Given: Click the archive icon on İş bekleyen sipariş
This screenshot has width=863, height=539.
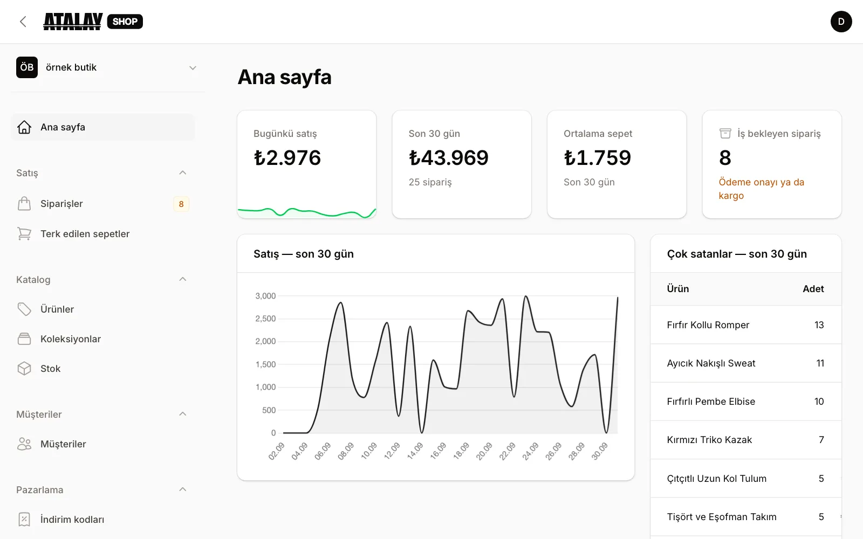Looking at the screenshot, I should 725,133.
